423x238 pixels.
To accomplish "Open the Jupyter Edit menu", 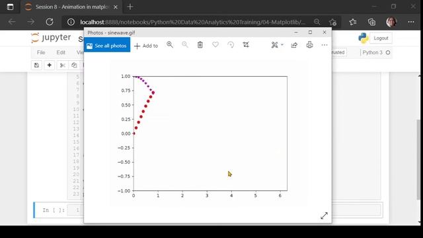I will [61, 53].
